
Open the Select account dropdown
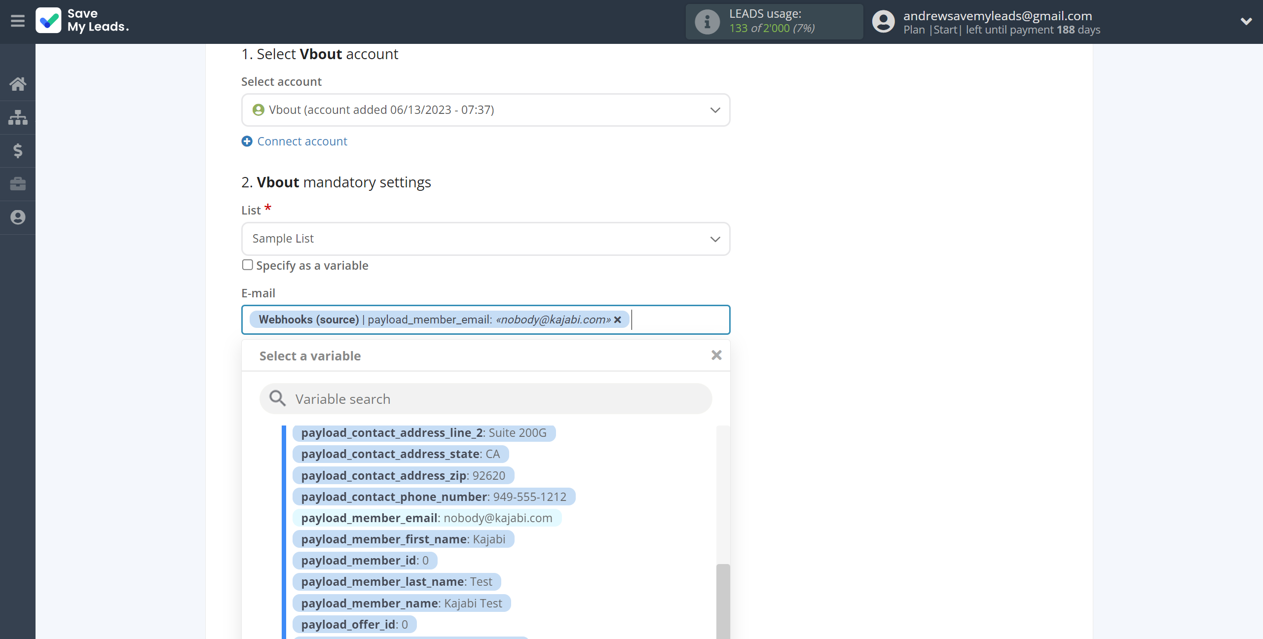tap(485, 110)
